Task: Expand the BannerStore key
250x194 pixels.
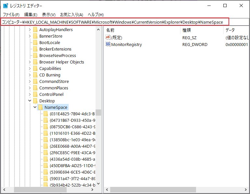Action: click(30, 36)
